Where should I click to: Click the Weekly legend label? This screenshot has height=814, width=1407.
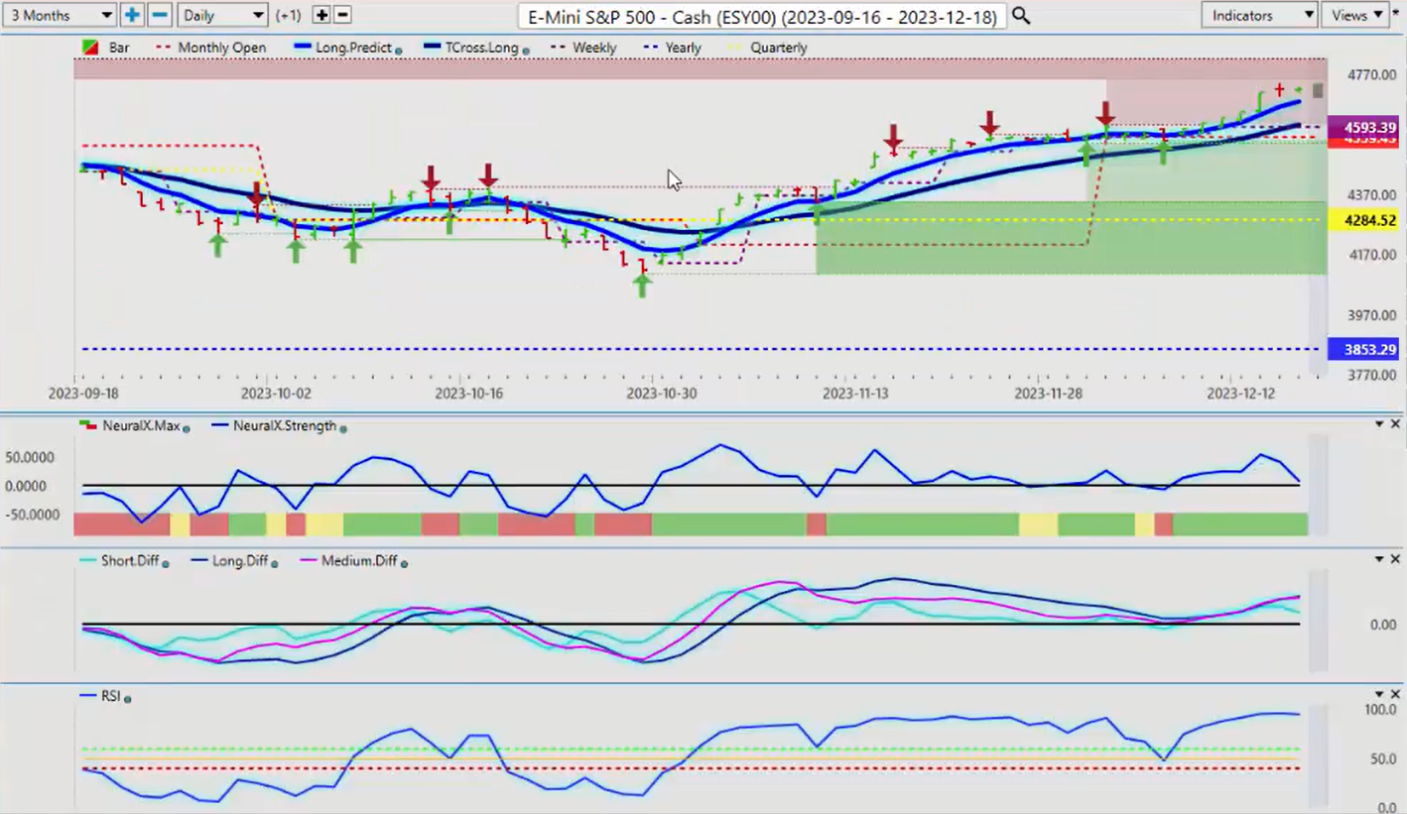pos(594,48)
